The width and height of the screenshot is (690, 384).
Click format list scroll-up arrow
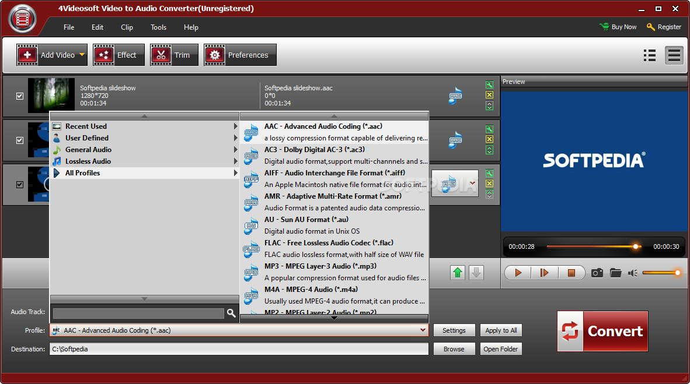coord(334,116)
